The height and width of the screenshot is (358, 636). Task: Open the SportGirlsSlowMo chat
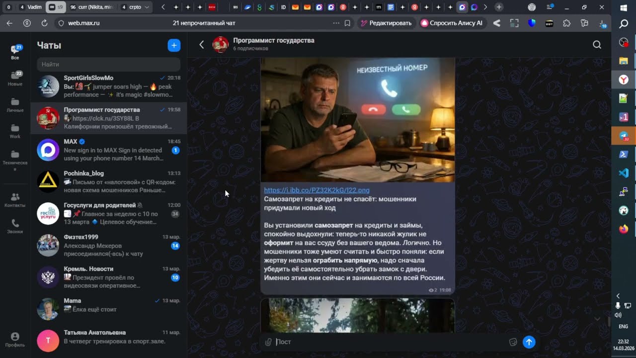tap(108, 87)
